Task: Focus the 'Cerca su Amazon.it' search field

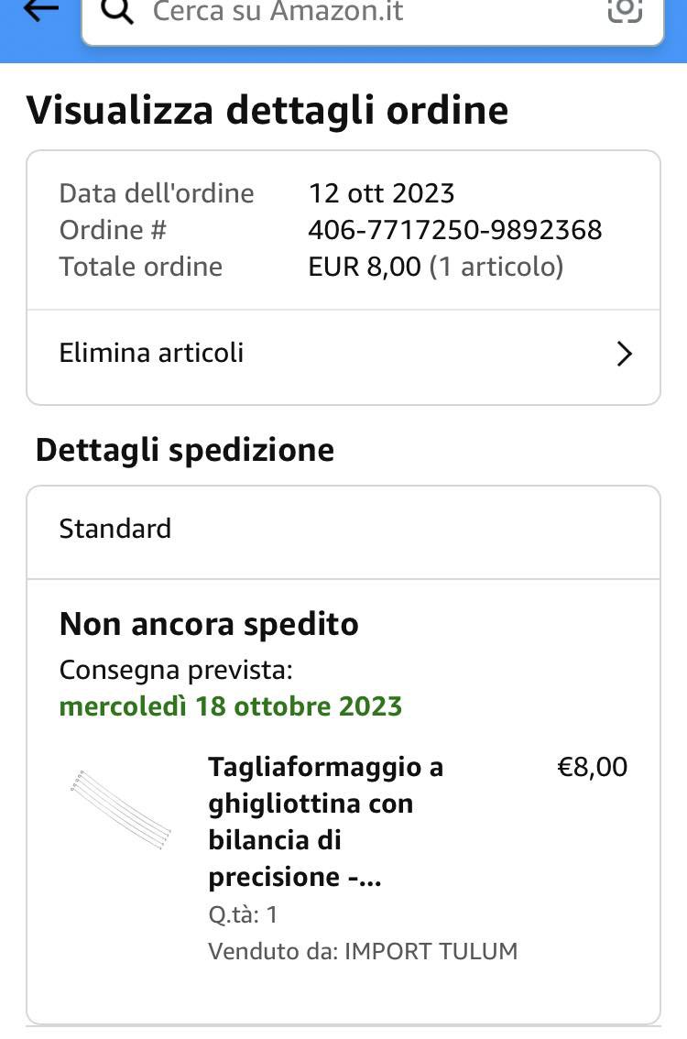Action: point(366,13)
